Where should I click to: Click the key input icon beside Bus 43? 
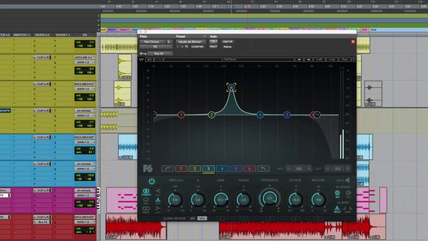[x=142, y=54]
